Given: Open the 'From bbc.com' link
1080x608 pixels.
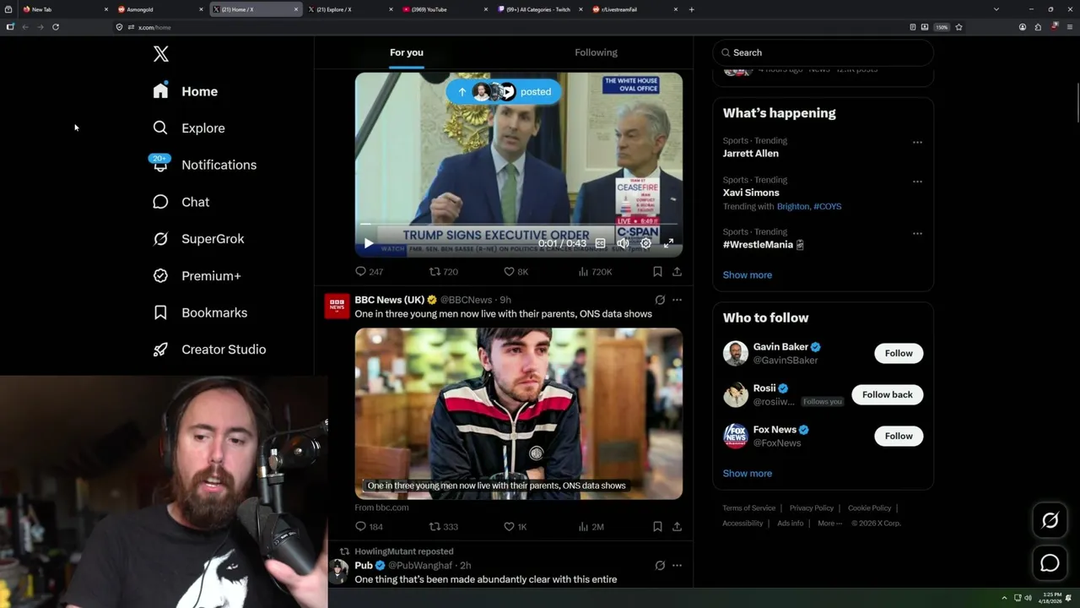Looking at the screenshot, I should point(381,508).
